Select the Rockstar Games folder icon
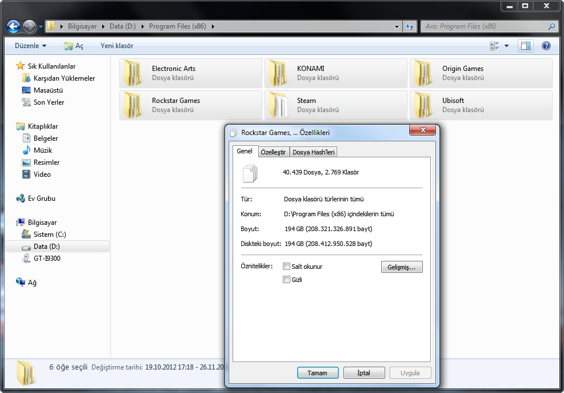 click(x=133, y=105)
